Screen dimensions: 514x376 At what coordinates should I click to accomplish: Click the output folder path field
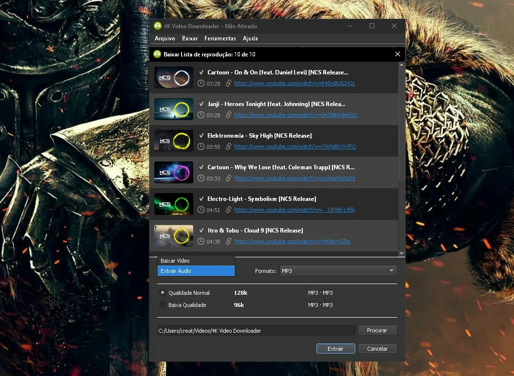tap(257, 330)
